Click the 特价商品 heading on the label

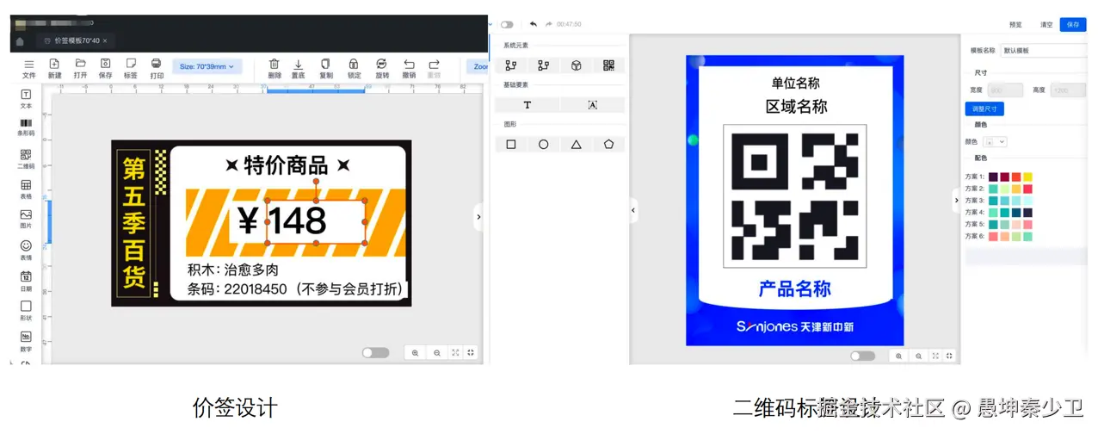point(287,165)
